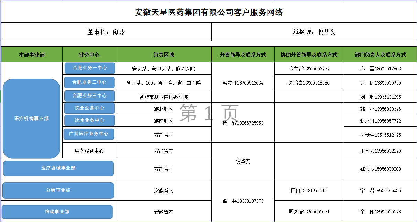
Task: Select cell 周久培13905601671
Action: point(309,212)
